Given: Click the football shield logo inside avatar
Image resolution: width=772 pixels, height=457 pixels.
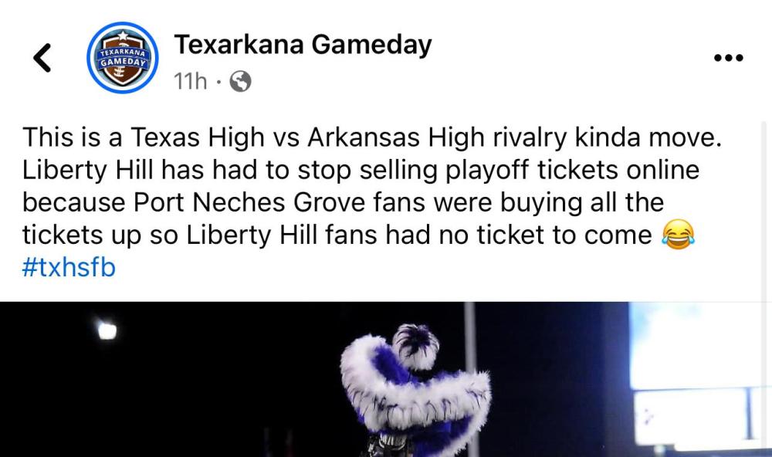Looking at the screenshot, I should pos(123,58).
